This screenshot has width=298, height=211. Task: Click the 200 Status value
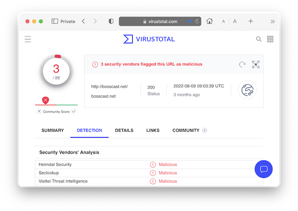151,87
